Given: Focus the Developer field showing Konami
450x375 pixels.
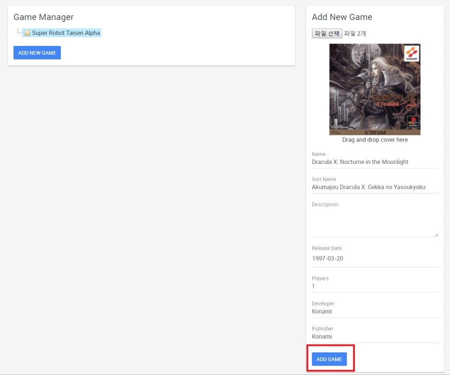Looking at the screenshot, I should (375, 311).
